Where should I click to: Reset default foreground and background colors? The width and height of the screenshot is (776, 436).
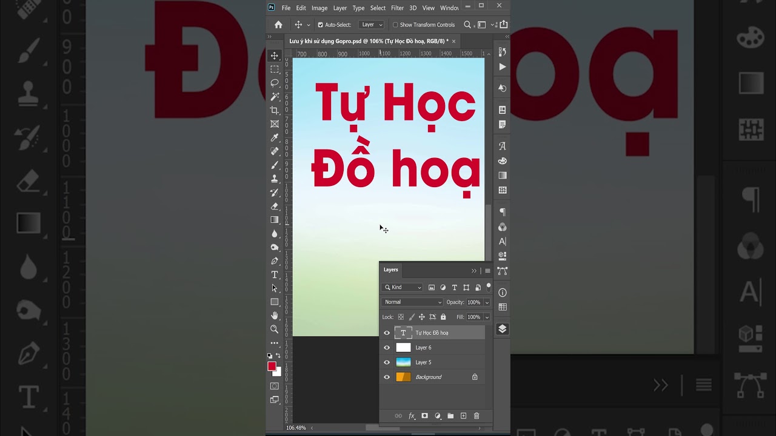(270, 355)
